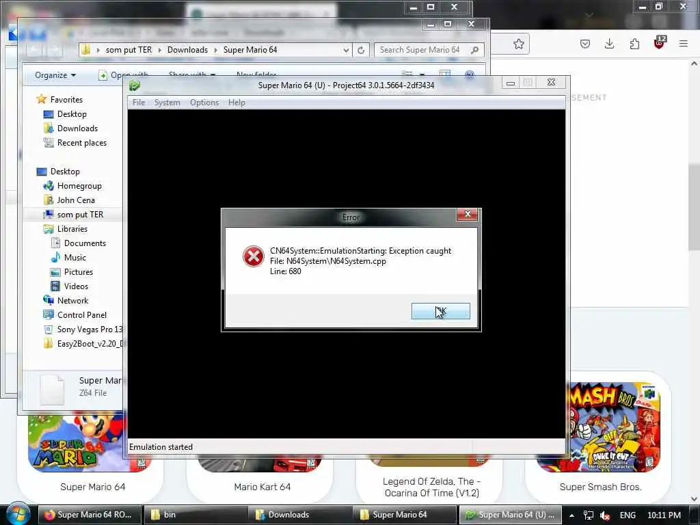Click muted volume icon in tray
700x525 pixels.
pyautogui.click(x=605, y=515)
